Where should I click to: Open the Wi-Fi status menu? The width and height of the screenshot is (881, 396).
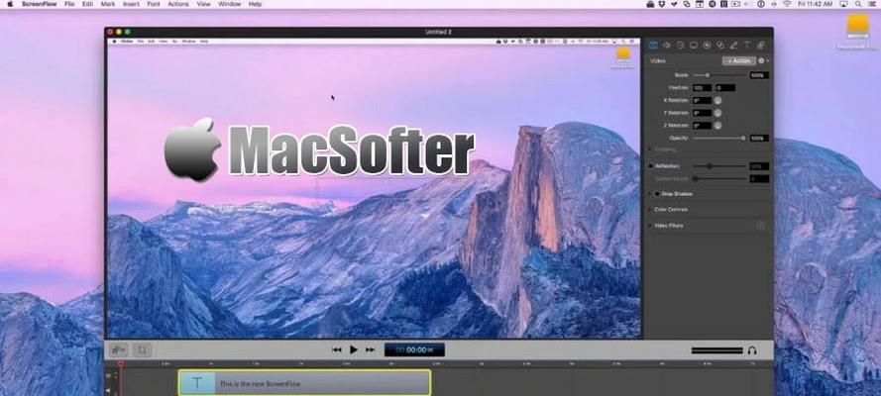tap(787, 4)
